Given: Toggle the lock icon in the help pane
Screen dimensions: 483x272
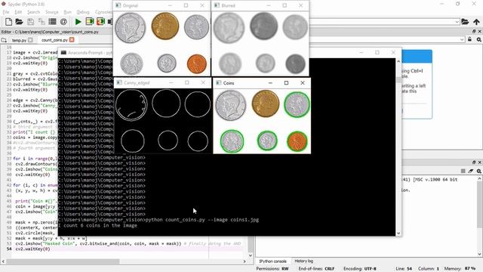Looking at the screenshot, I should 469,39.
